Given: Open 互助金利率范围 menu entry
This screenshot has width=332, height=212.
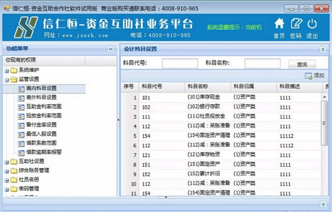Looking at the screenshot, I should 44,107.
